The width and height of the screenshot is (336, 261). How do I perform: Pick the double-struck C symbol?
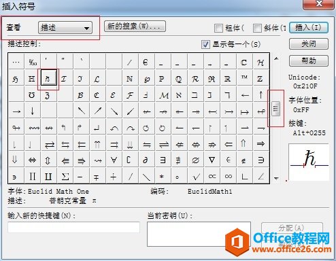[x=244, y=62]
